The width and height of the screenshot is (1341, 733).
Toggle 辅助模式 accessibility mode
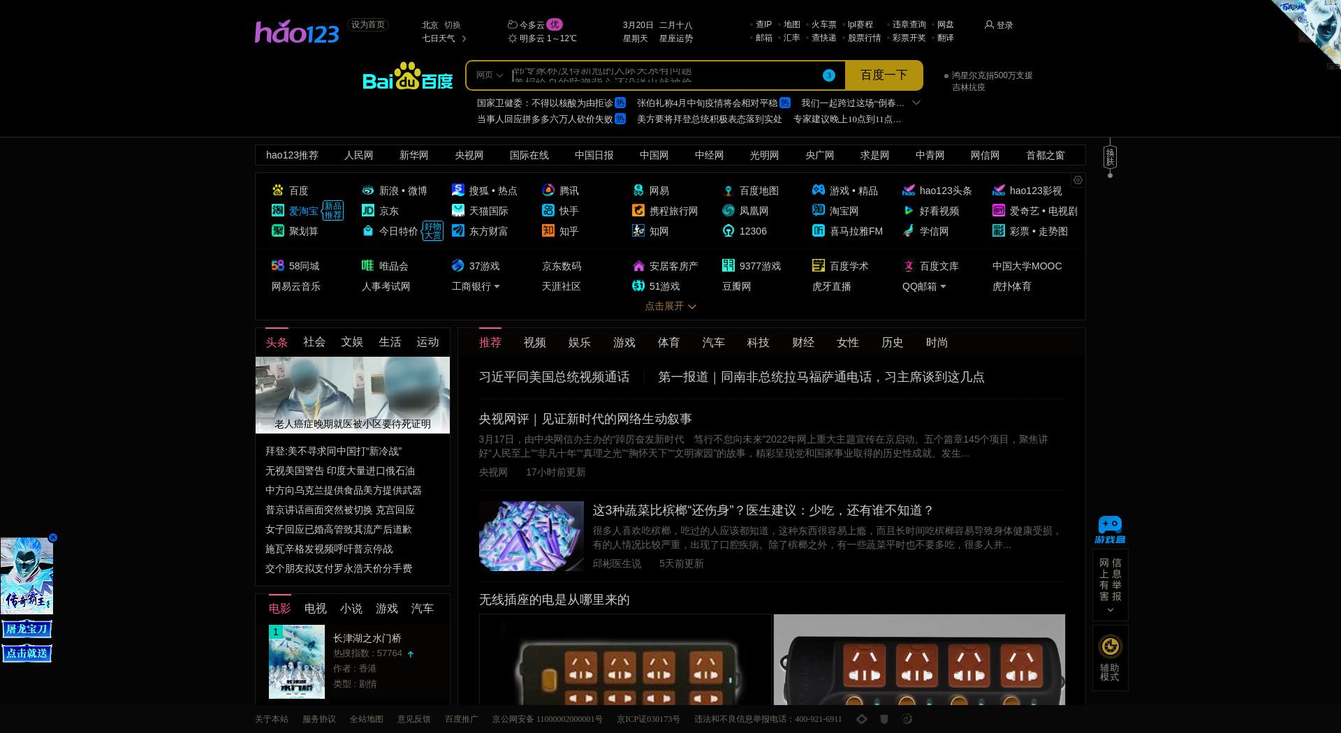click(x=1110, y=658)
